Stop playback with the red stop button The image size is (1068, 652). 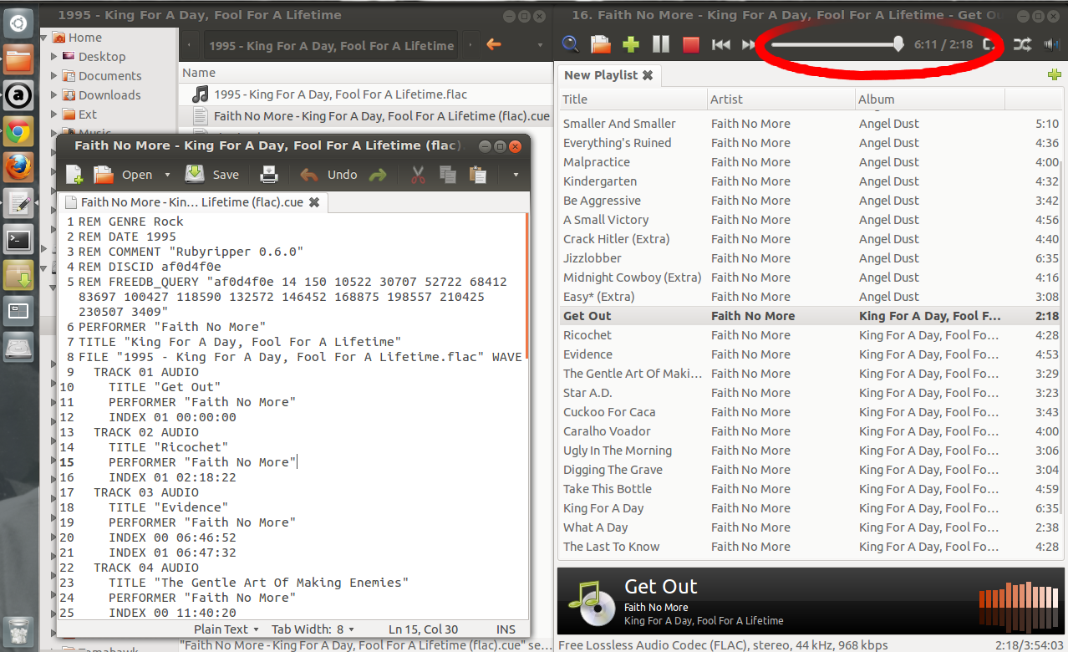pos(691,44)
